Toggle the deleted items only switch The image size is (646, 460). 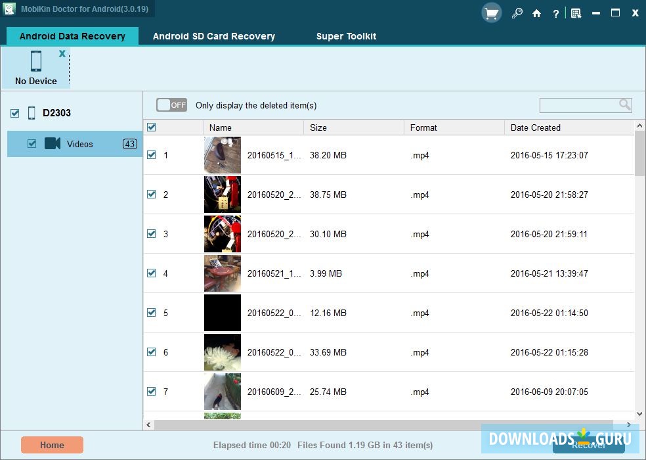(x=171, y=105)
